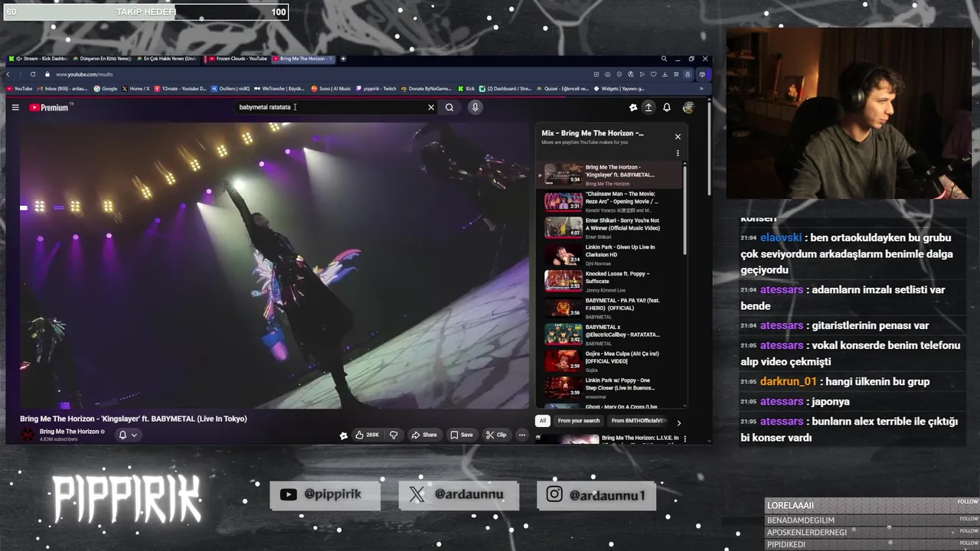This screenshot has width=980, height=551.
Task: Open a new browser tab
Action: [x=343, y=59]
